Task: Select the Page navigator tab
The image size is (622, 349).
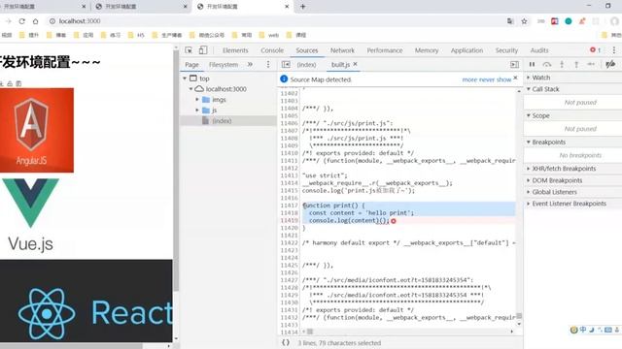Action: pyautogui.click(x=191, y=65)
